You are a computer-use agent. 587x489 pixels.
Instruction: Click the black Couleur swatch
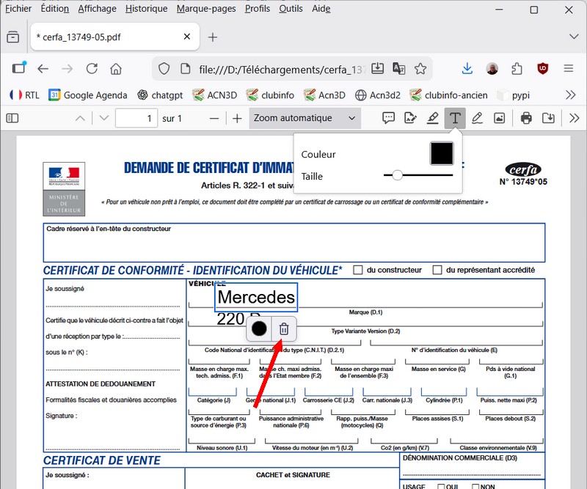pos(442,154)
